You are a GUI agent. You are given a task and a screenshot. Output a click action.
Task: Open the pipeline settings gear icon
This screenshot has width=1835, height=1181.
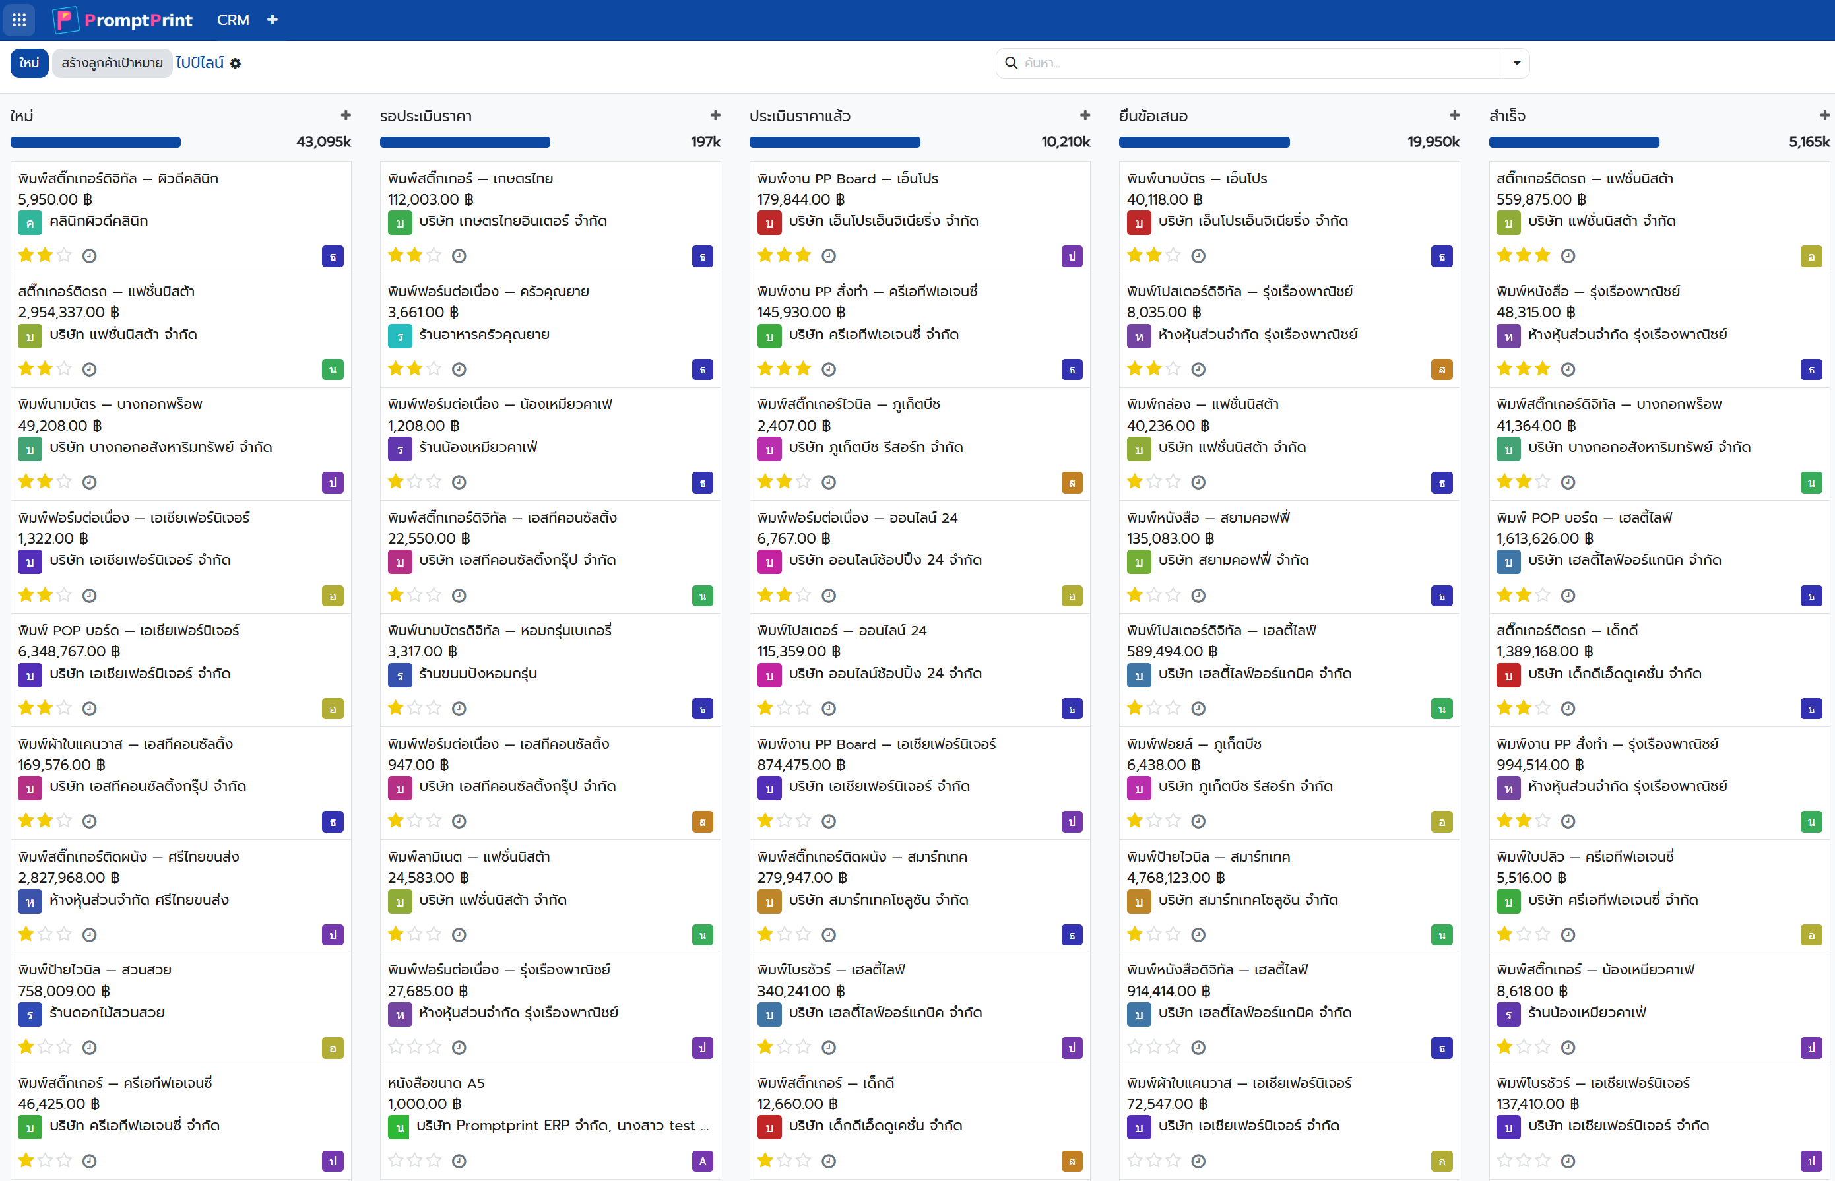click(x=236, y=63)
